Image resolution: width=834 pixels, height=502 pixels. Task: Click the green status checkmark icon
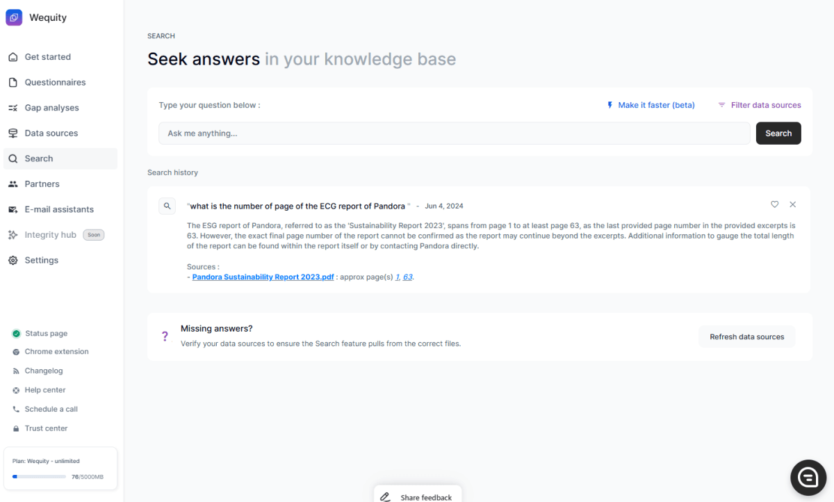(16, 334)
